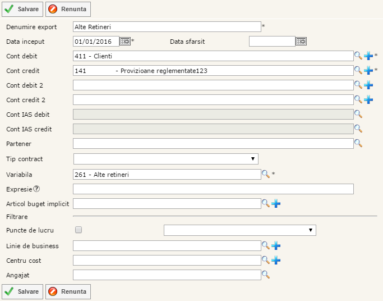
Task: Add new account next to Cont debit
Action: (368, 56)
